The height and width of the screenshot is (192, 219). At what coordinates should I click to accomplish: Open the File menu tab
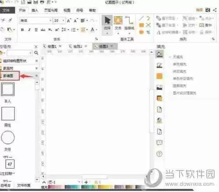pos(7,10)
